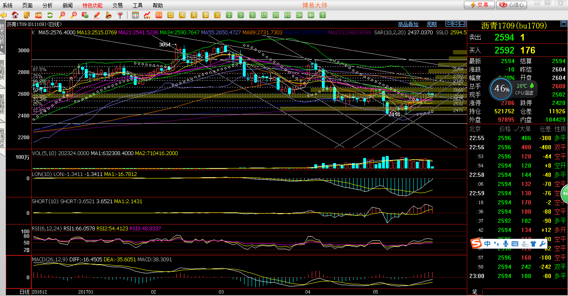568x296 pixels.
Task: Select the 2hr period button
Action: [x=299, y=15]
